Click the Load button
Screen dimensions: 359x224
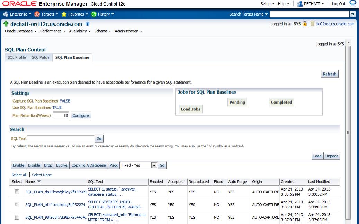click(317, 156)
